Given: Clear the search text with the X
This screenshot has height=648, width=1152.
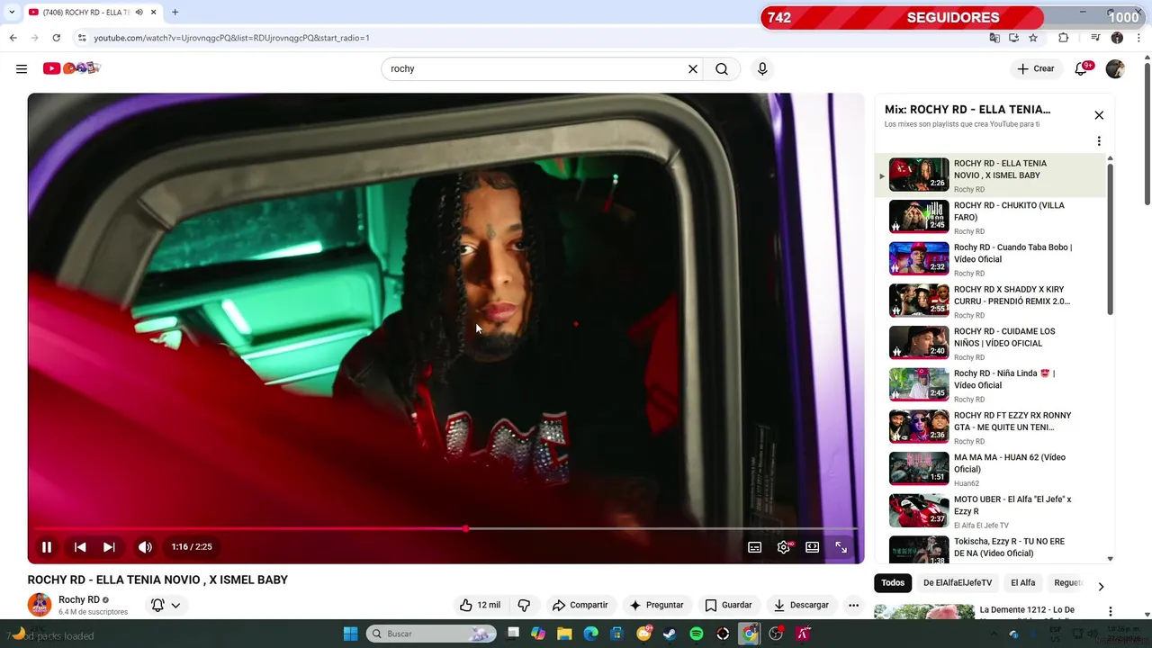Looking at the screenshot, I should 693,68.
